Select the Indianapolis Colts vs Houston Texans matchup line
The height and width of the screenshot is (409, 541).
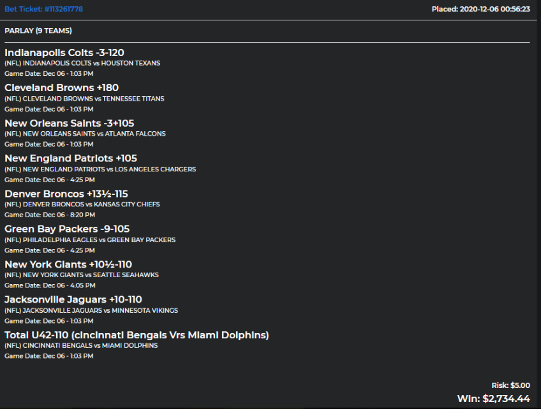click(x=82, y=63)
